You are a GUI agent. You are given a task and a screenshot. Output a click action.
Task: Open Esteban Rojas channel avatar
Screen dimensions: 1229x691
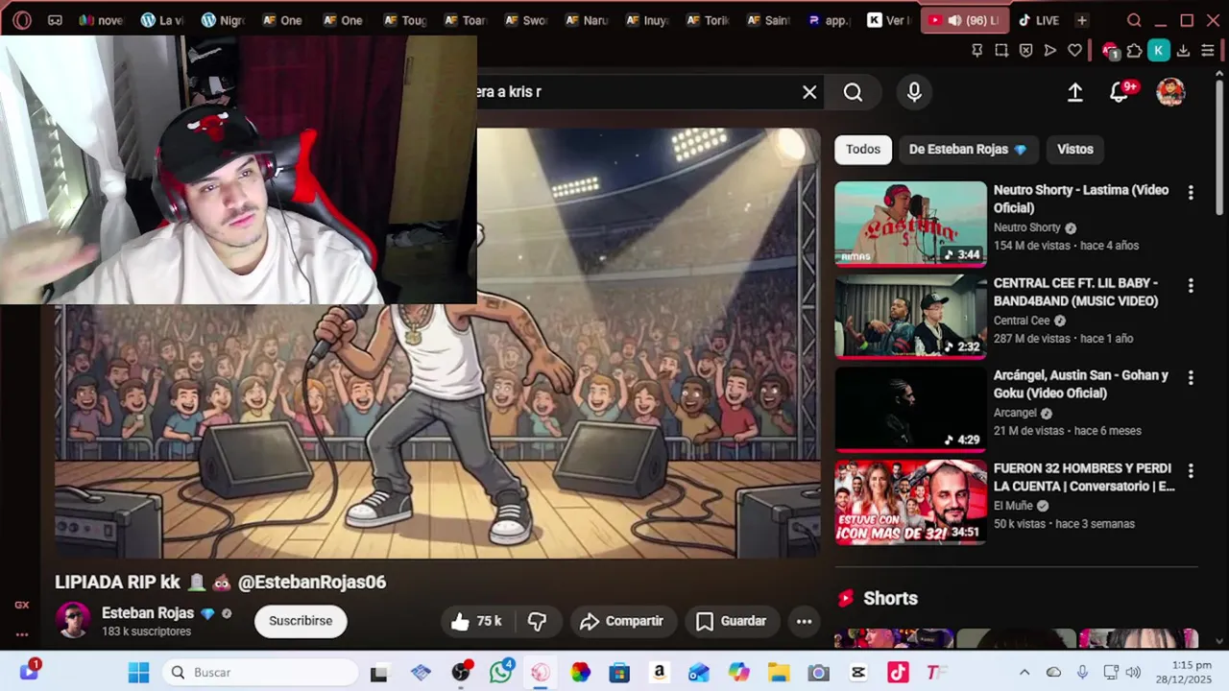[x=73, y=621]
